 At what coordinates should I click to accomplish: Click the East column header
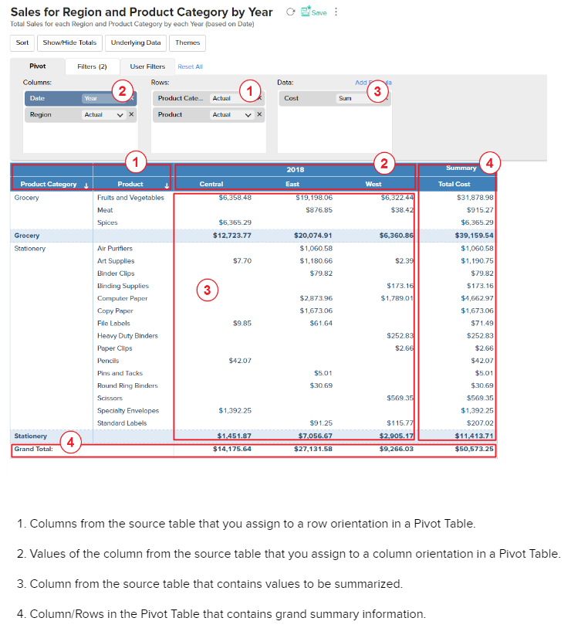292,185
